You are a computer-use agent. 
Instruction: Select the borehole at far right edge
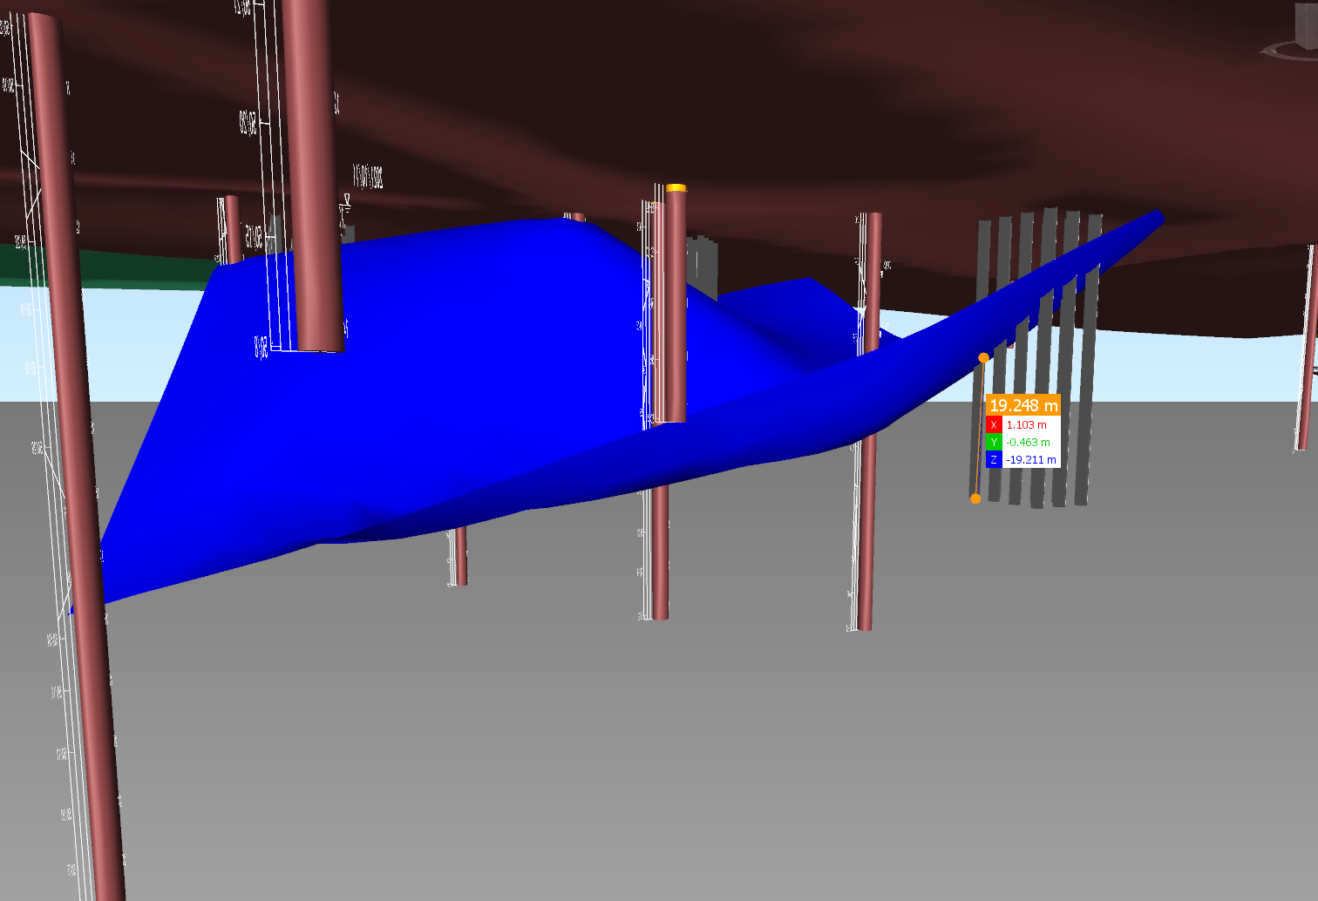(1306, 349)
